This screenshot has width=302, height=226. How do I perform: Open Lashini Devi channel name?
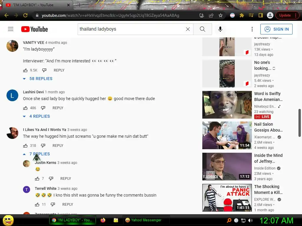click(33, 92)
